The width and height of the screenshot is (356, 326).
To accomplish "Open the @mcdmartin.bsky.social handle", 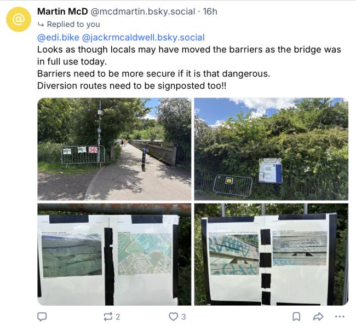I will pyautogui.click(x=143, y=11).
